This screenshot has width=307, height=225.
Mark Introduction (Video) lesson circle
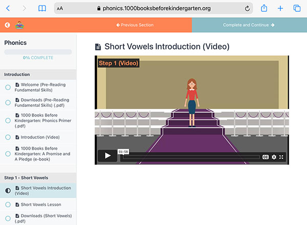[8, 137]
